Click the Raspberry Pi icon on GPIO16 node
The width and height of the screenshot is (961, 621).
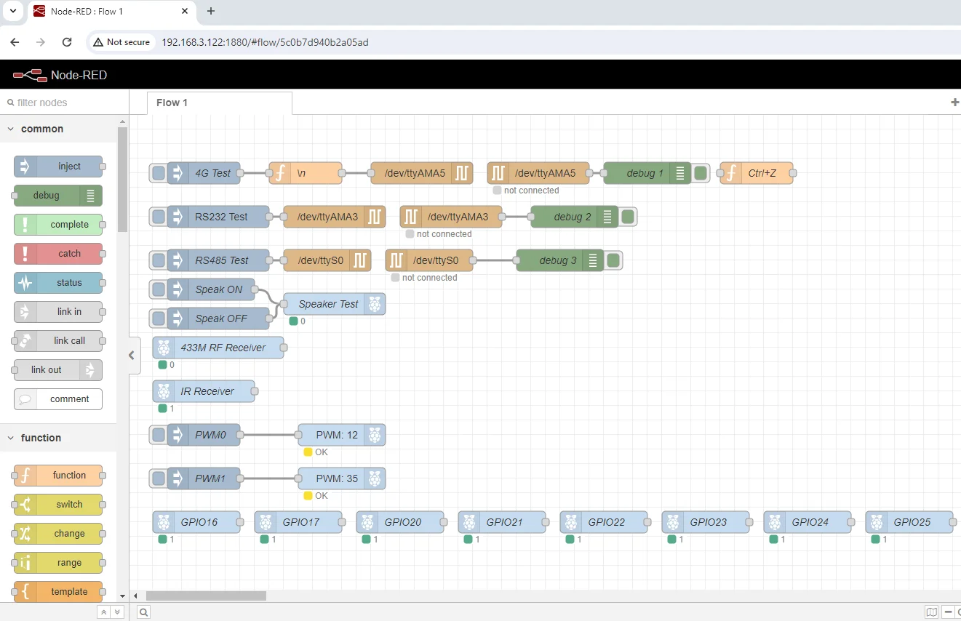coord(164,522)
